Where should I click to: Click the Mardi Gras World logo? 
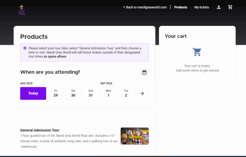tap(22, 10)
